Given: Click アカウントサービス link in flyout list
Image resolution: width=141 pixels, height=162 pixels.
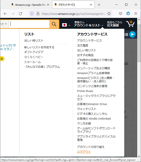Looking at the screenshot, I should (x=90, y=40).
